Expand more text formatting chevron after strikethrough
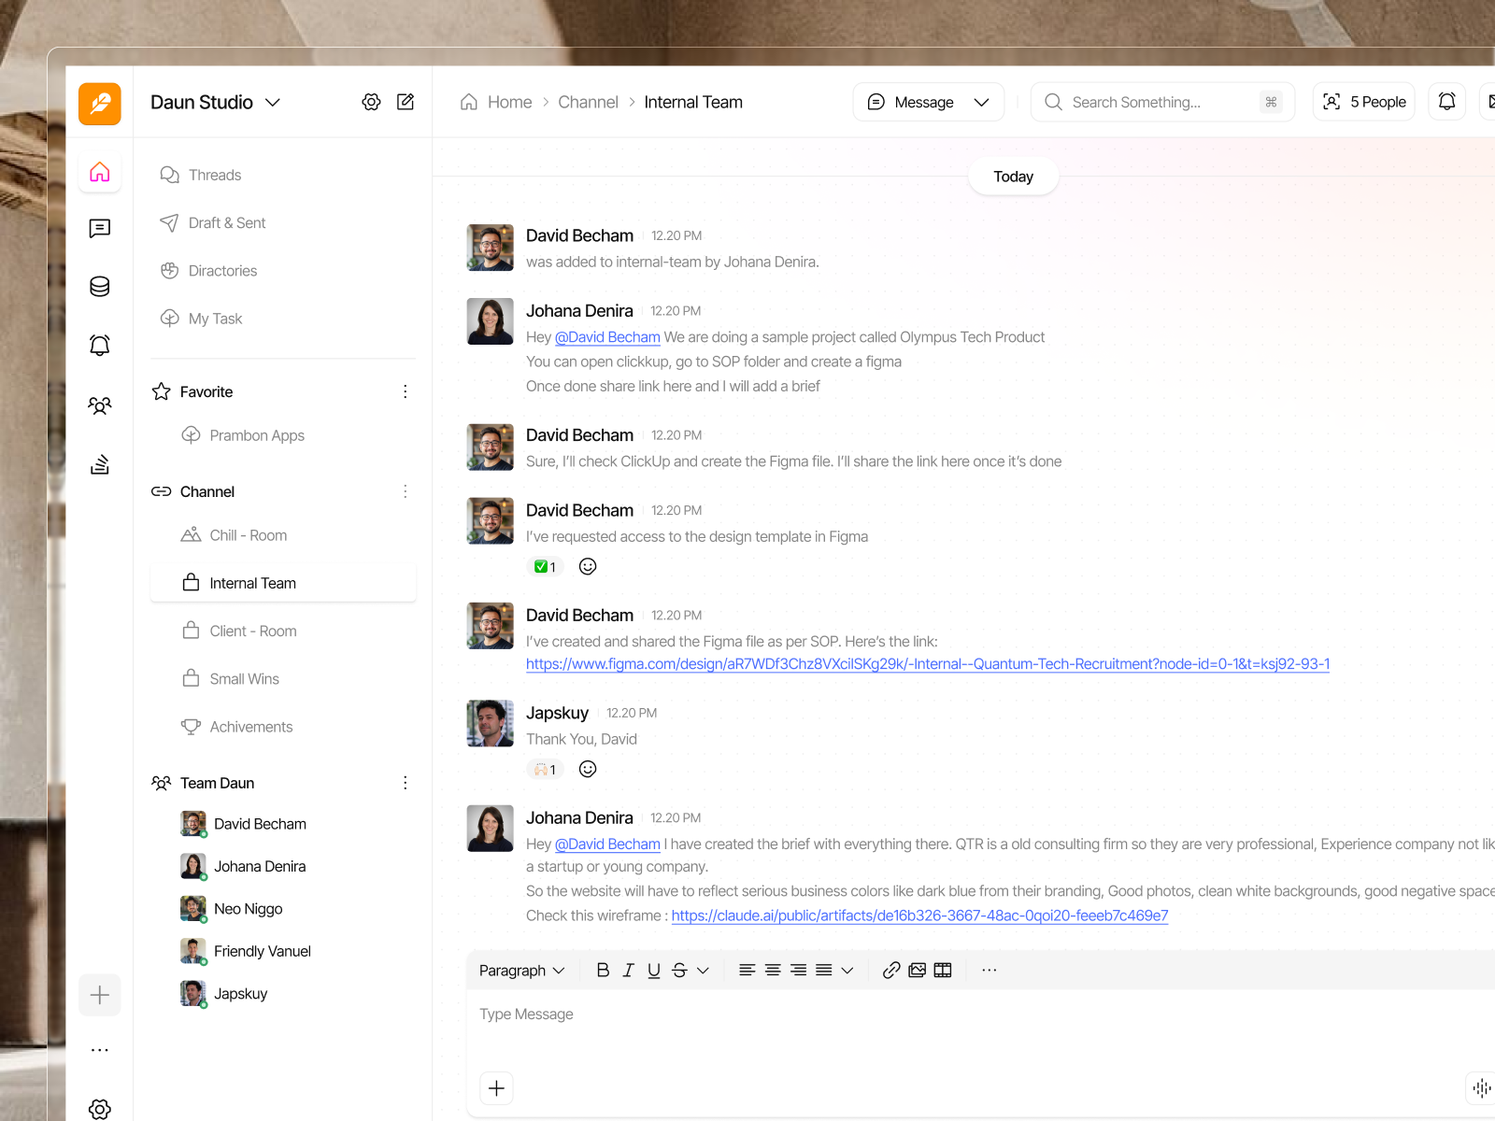The height and width of the screenshot is (1121, 1495). tap(704, 971)
